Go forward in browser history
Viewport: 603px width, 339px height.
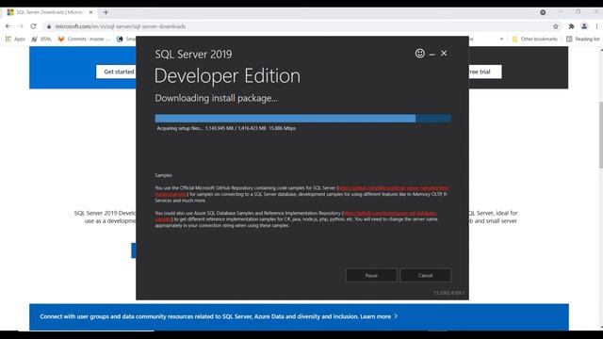(x=21, y=26)
